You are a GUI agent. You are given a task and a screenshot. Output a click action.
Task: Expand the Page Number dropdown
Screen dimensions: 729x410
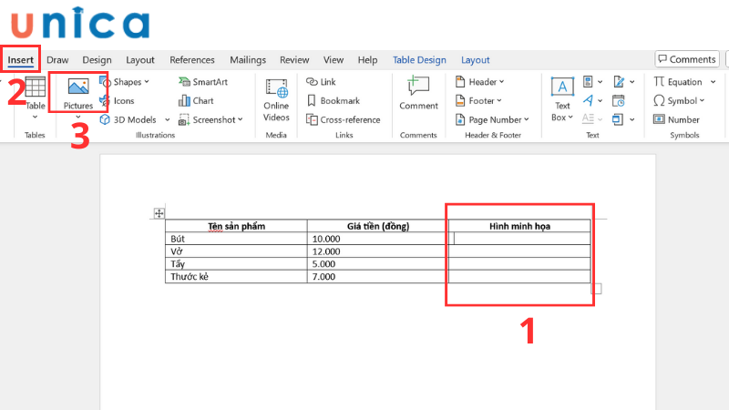click(491, 119)
